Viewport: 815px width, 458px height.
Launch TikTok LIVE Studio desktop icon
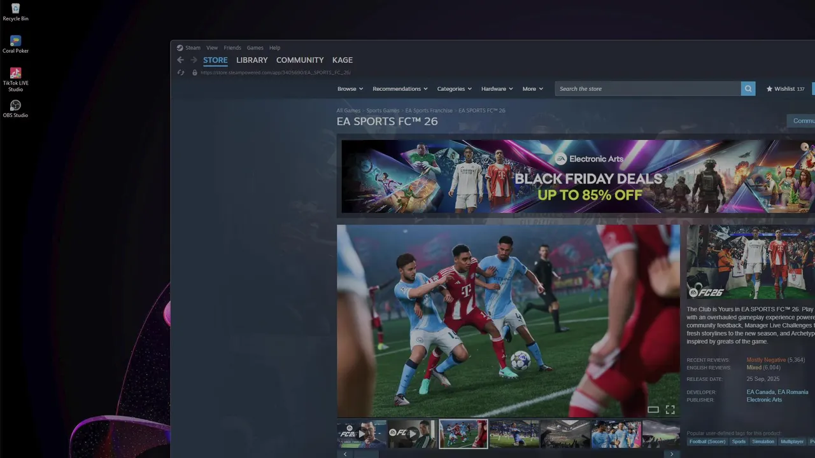[x=15, y=80]
